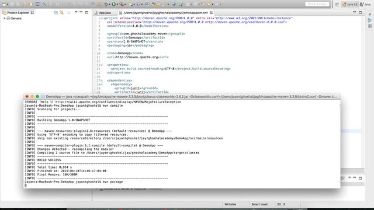Maximize the editor area
The image size is (374, 210).
360,12
